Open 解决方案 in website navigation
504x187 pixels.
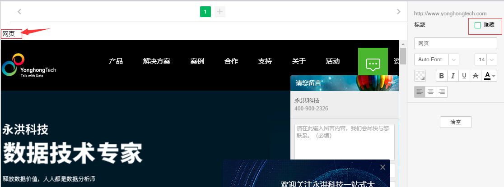pyautogui.click(x=157, y=61)
